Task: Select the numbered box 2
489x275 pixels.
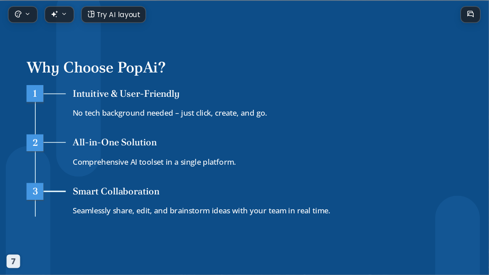Action: coord(35,143)
